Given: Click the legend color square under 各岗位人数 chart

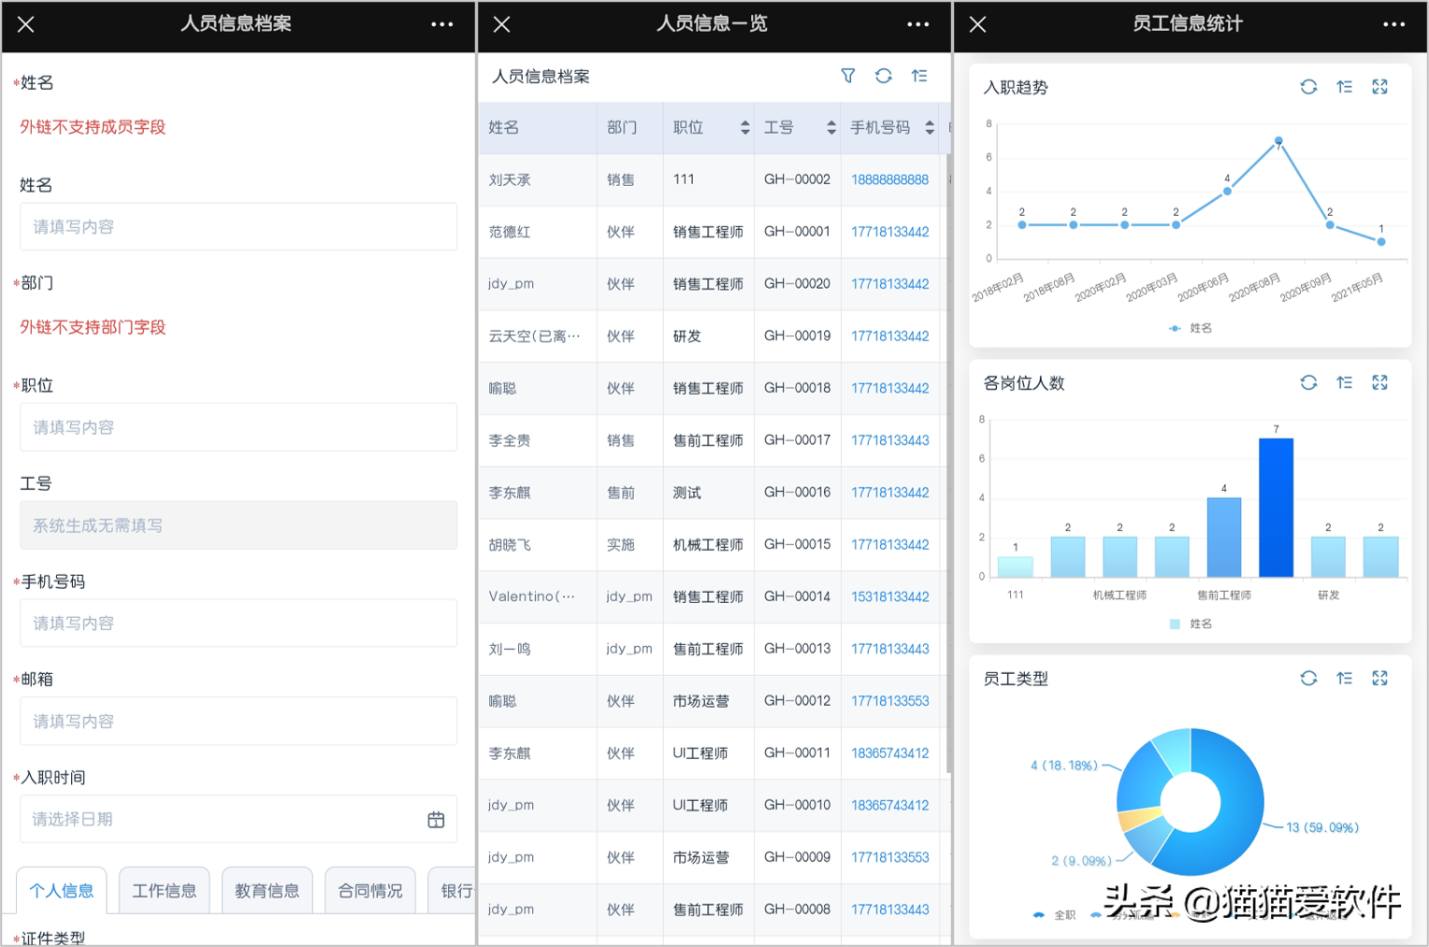Looking at the screenshot, I should (x=1173, y=624).
